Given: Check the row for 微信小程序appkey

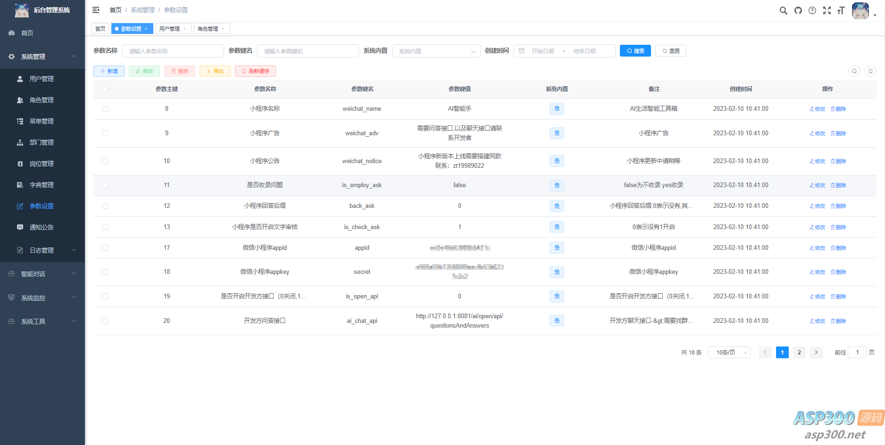Looking at the screenshot, I should click(x=105, y=272).
